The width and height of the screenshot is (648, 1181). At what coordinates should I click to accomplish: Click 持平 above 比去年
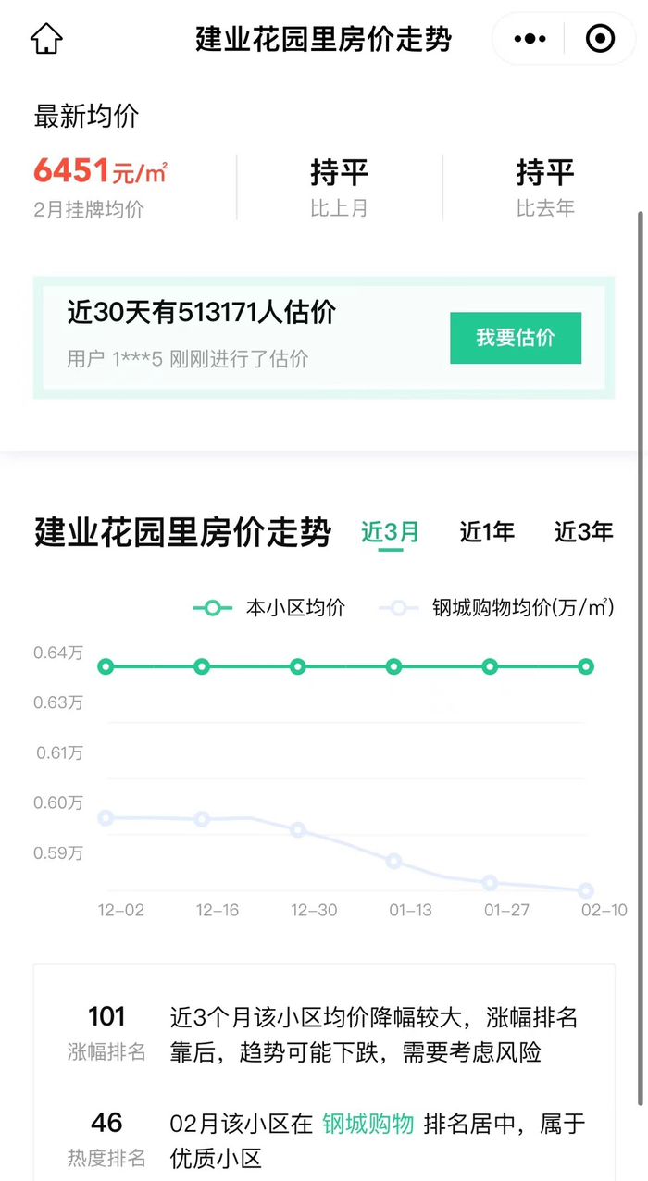(545, 172)
